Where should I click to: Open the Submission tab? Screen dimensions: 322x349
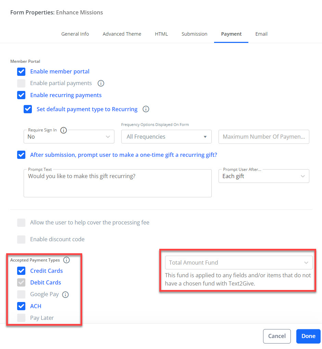click(x=195, y=34)
